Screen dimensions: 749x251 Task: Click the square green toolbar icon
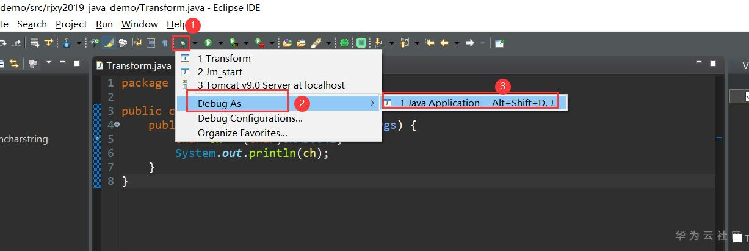point(361,43)
